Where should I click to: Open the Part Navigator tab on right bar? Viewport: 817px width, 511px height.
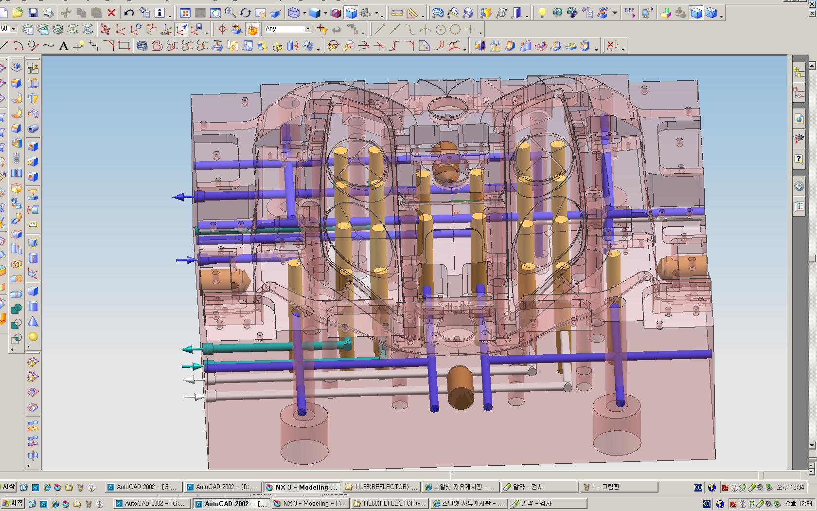coord(799,93)
